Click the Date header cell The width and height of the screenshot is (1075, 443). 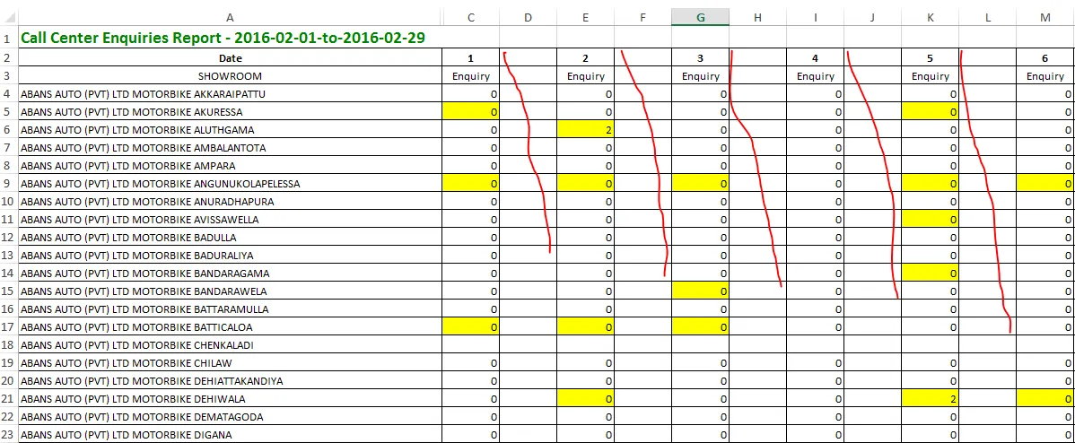click(230, 58)
